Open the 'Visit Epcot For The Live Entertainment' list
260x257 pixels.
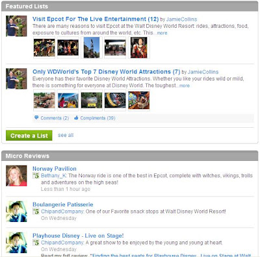click(96, 19)
